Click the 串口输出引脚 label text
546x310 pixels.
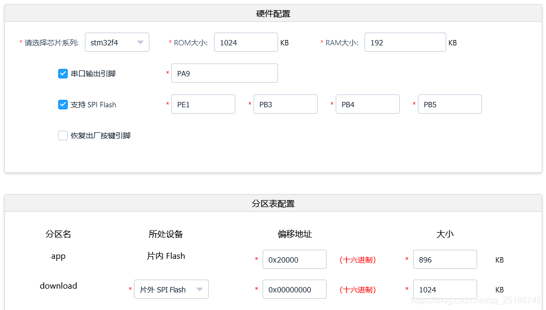(x=93, y=74)
